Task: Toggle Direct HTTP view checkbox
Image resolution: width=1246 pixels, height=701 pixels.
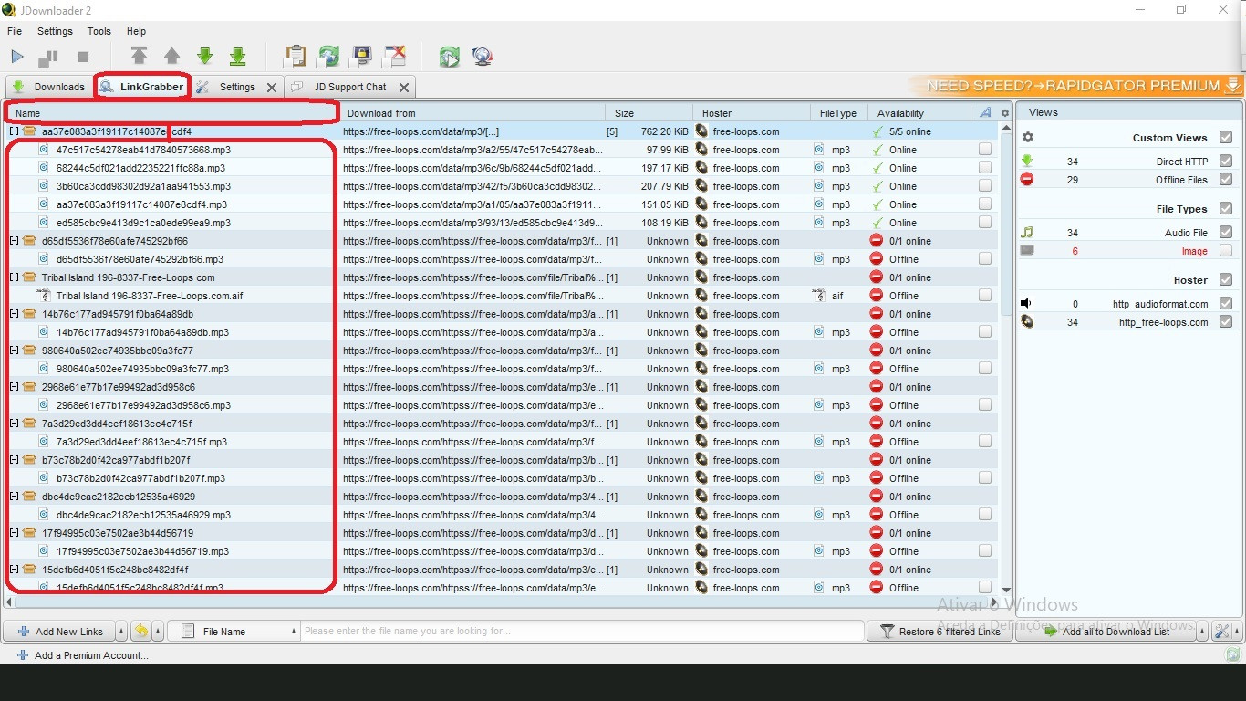Action: [1226, 161]
